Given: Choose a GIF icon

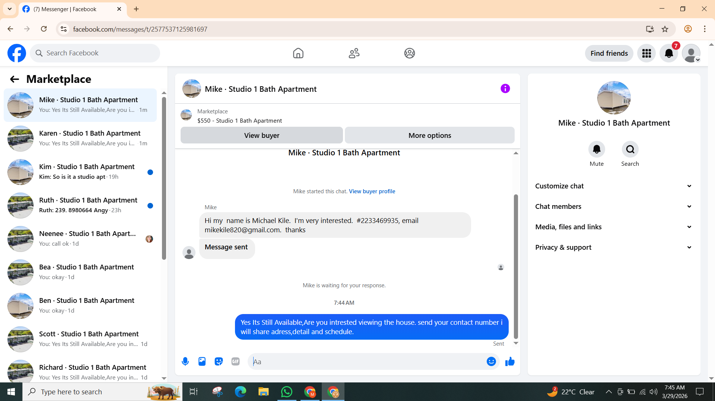Looking at the screenshot, I should [x=235, y=362].
